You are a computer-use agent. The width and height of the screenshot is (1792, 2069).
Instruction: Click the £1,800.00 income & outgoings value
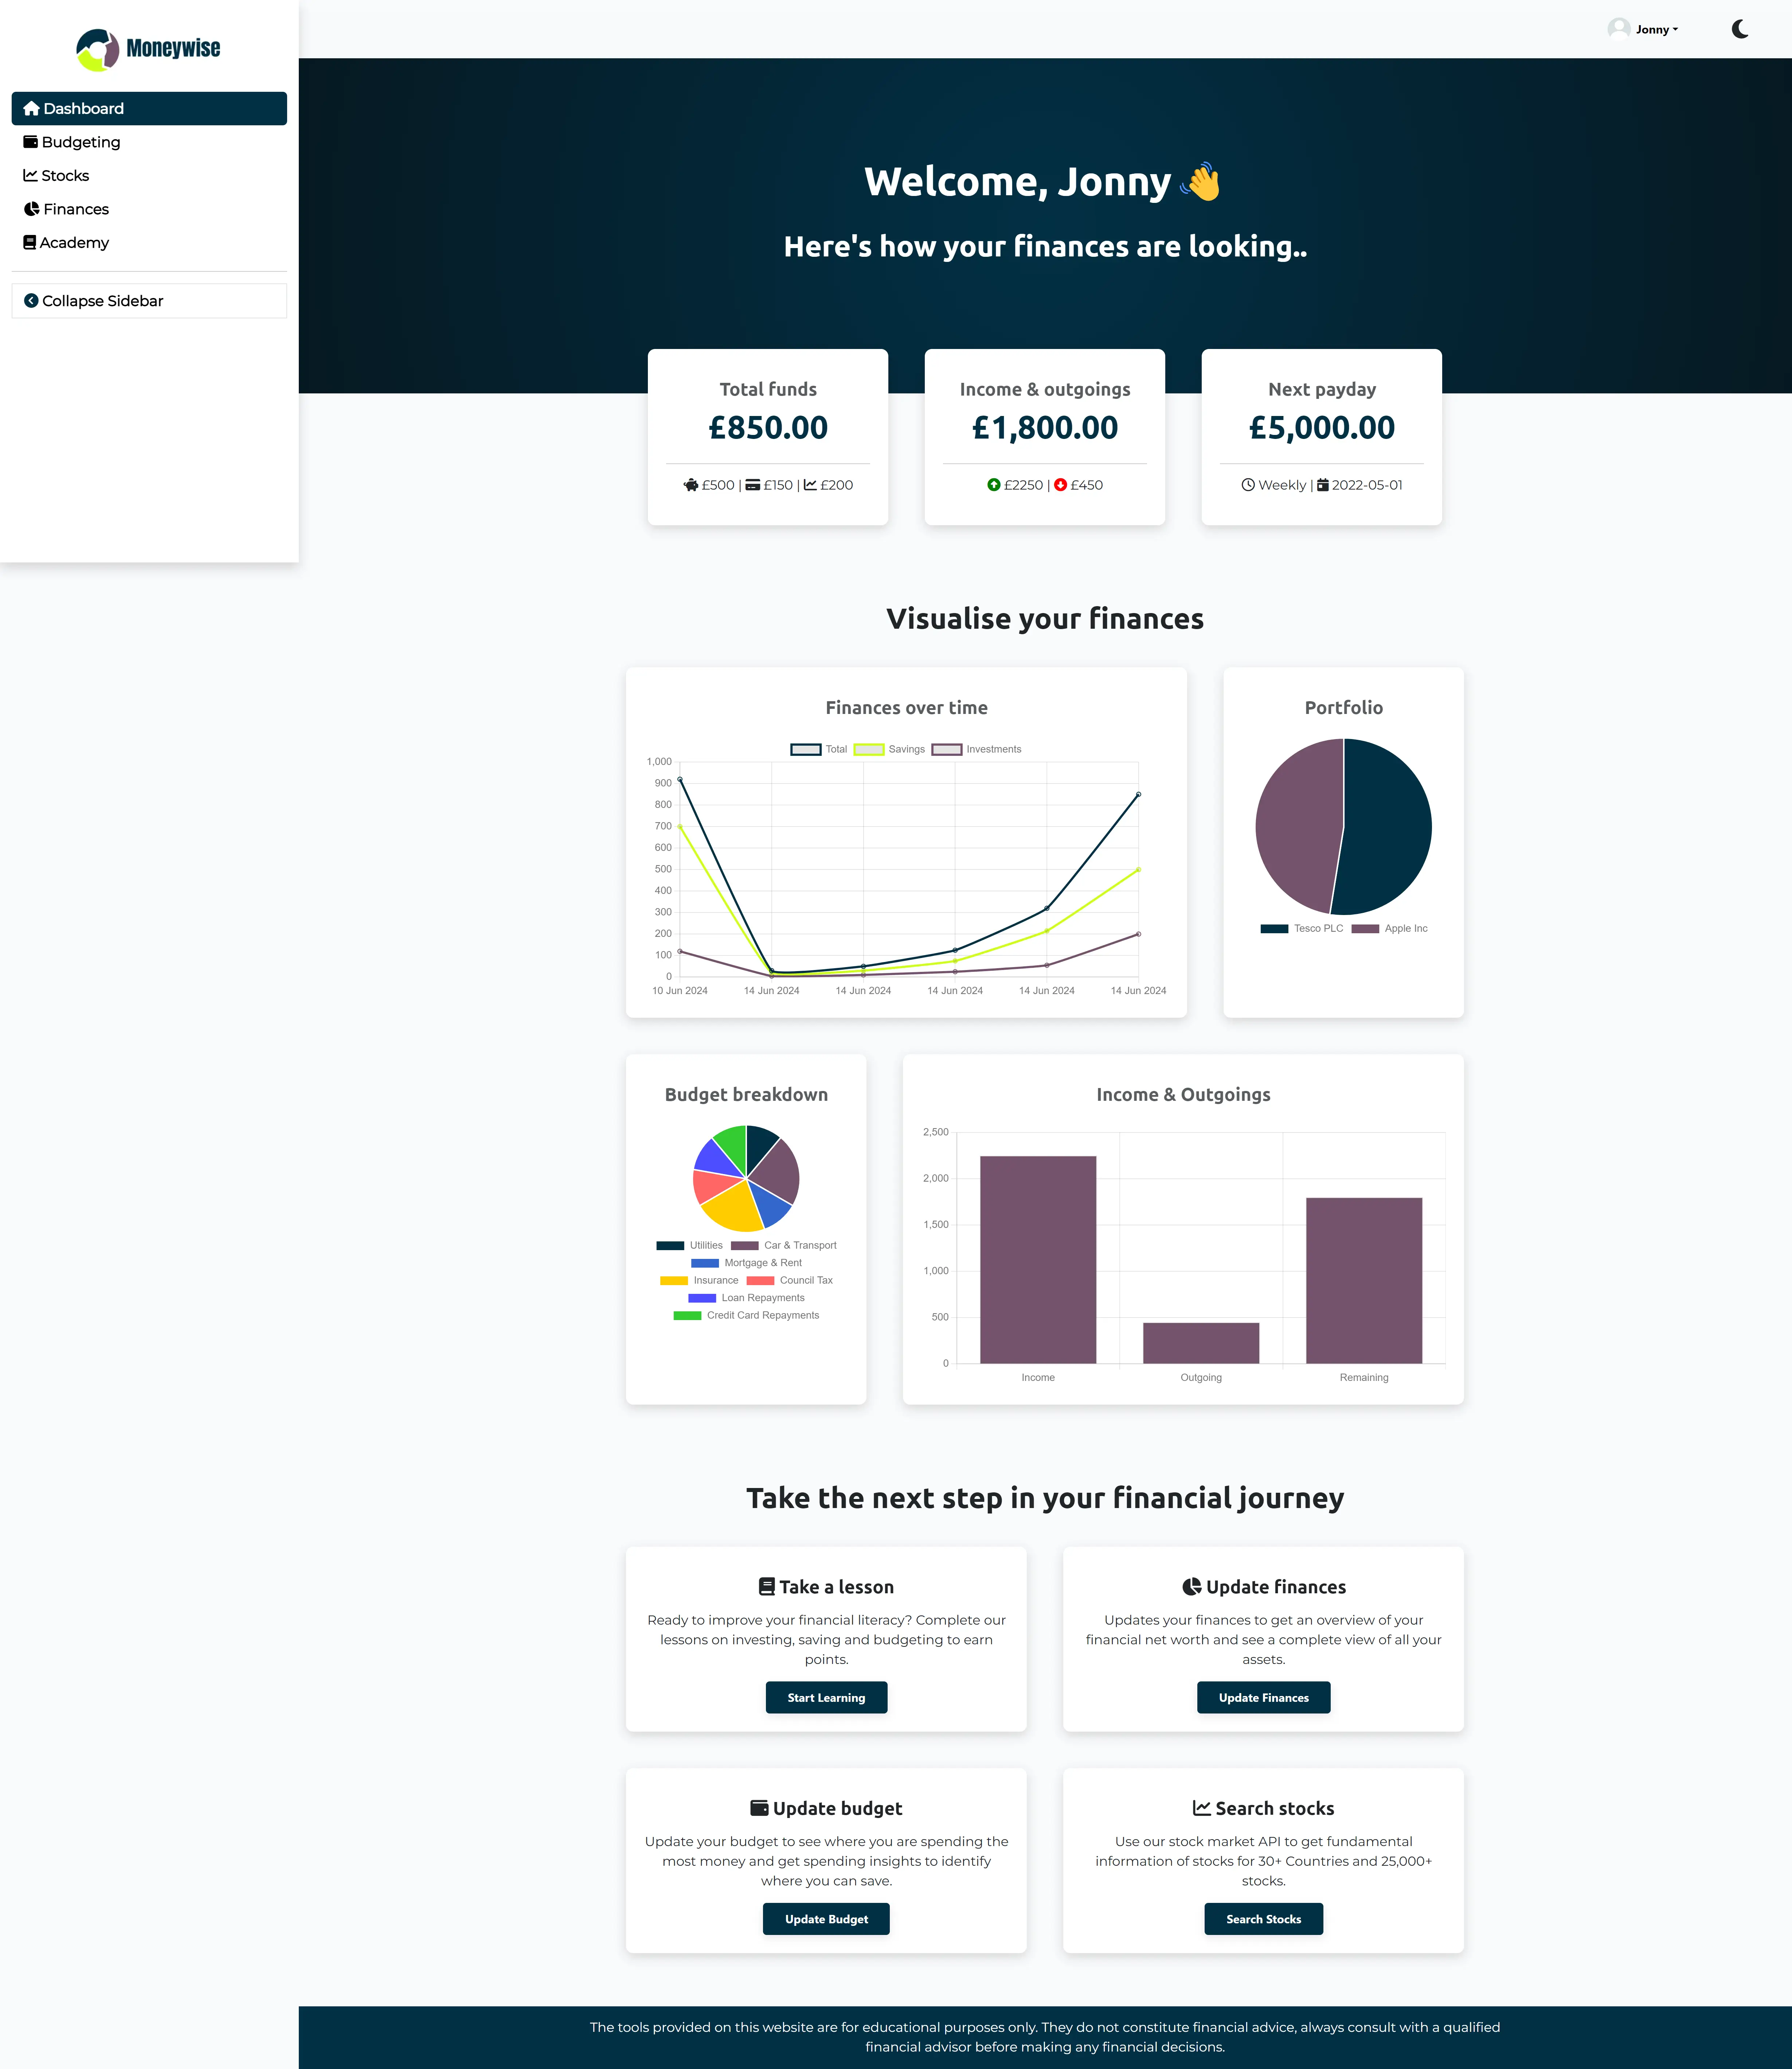point(1045,427)
